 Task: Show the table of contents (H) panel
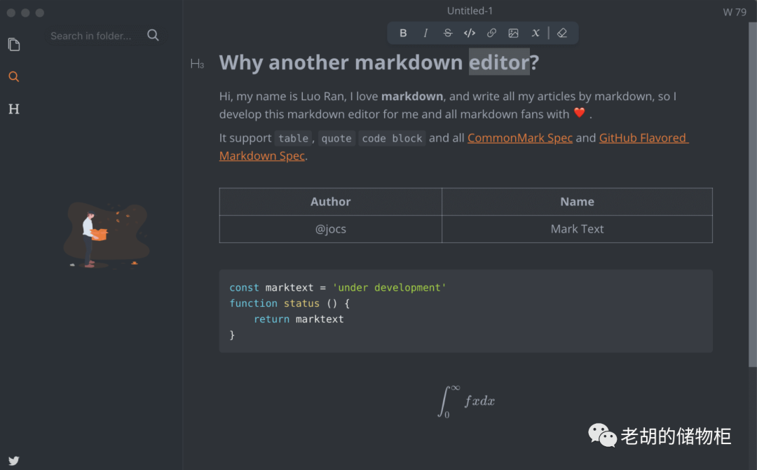pos(14,109)
